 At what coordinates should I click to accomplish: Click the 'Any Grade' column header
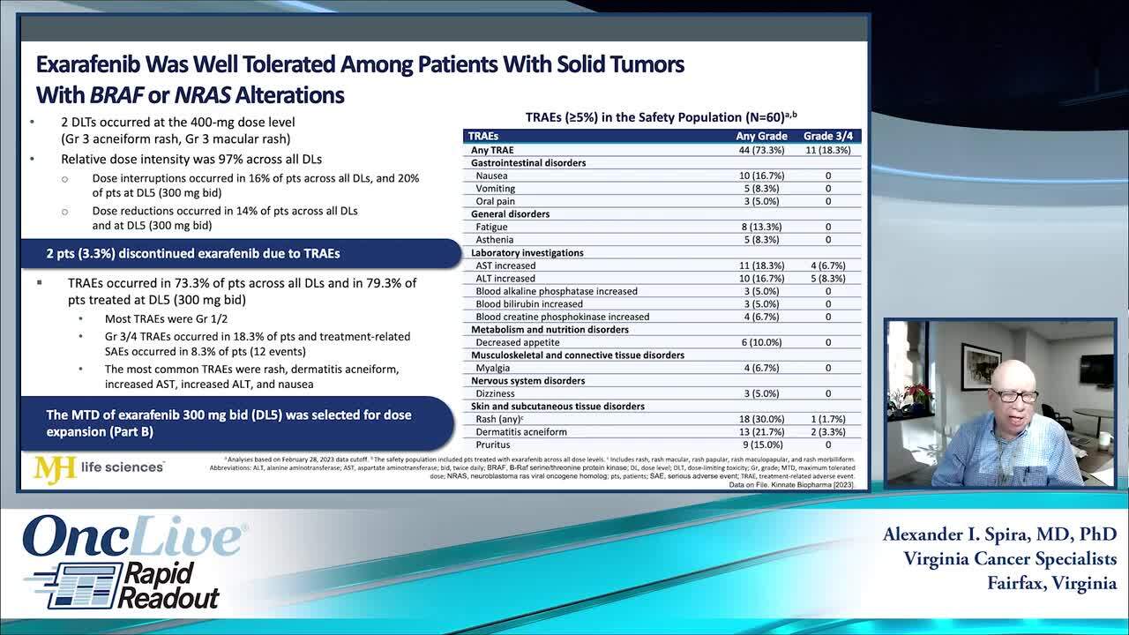(761, 137)
